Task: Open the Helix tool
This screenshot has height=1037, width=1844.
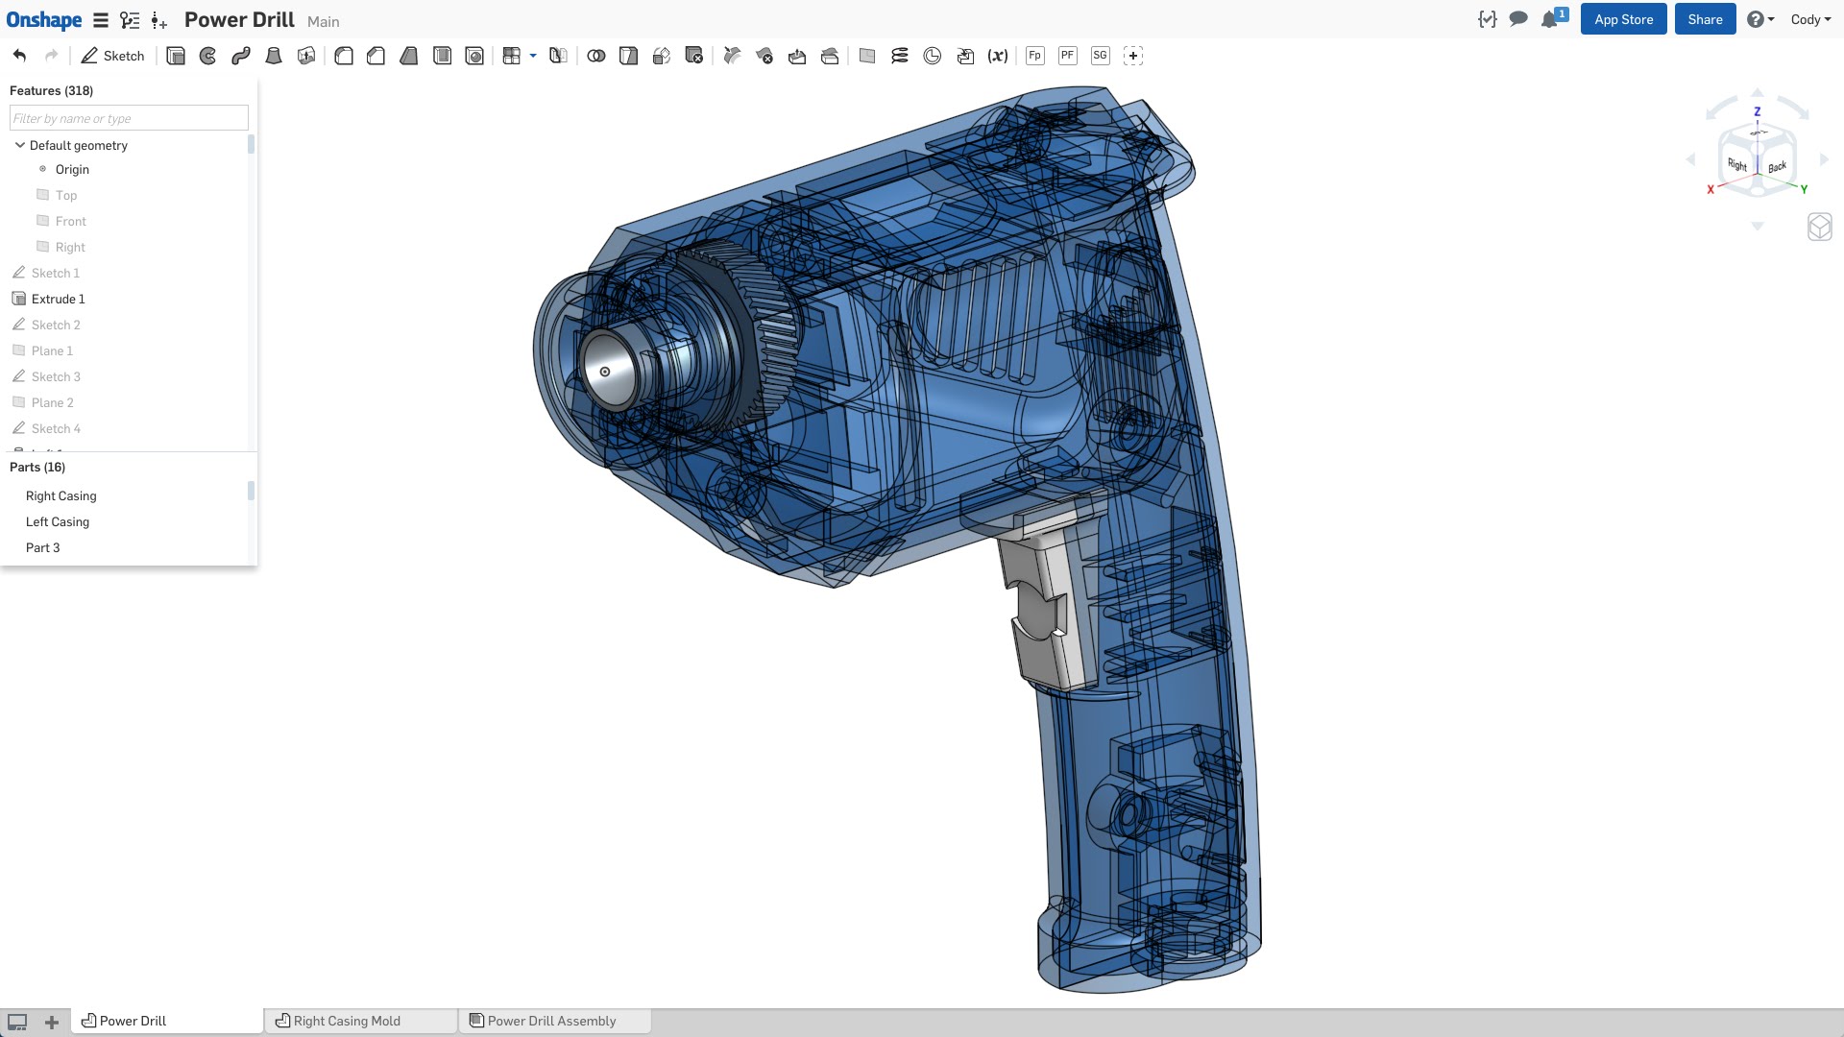Action: pos(900,56)
